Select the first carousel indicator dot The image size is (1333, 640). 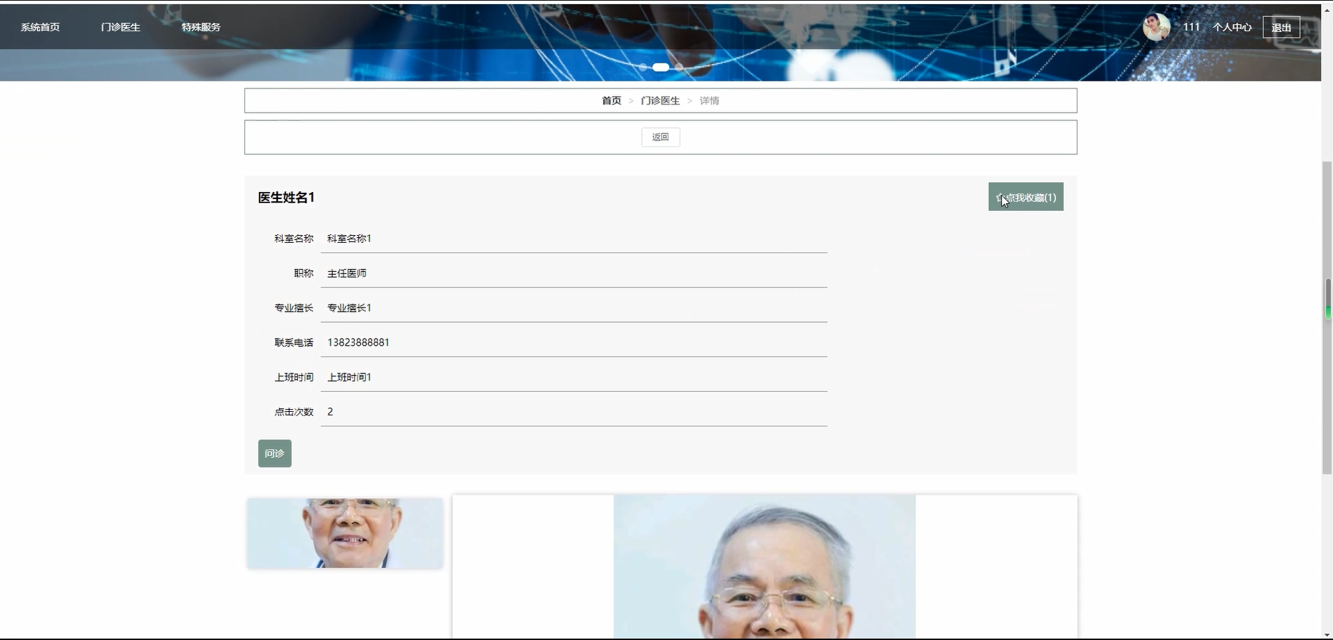[x=643, y=67]
